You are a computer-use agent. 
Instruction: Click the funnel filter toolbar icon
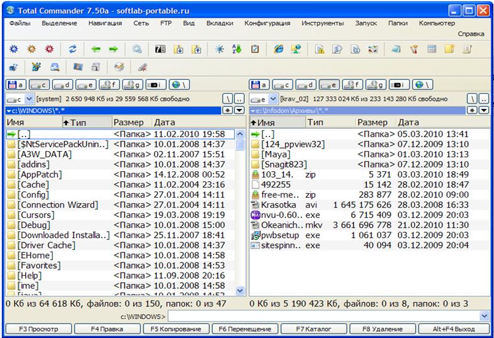(x=414, y=49)
